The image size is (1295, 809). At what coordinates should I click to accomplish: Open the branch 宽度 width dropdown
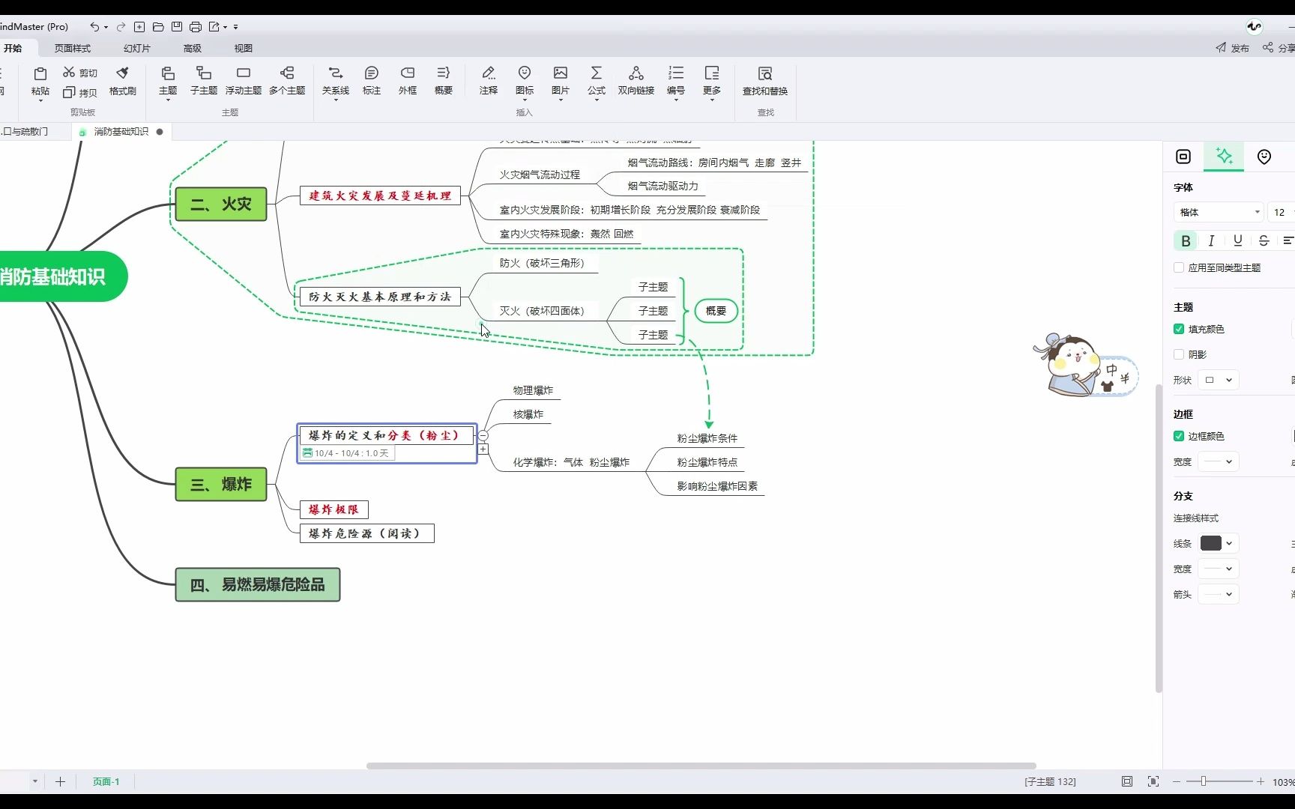coord(1219,569)
